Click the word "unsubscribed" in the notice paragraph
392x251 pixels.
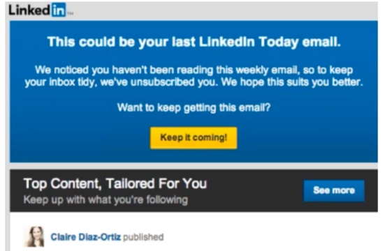pos(163,82)
